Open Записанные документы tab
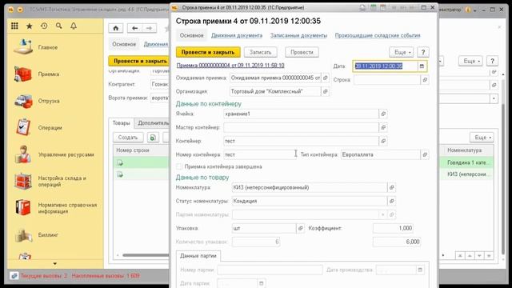The image size is (512, 288). point(298,35)
